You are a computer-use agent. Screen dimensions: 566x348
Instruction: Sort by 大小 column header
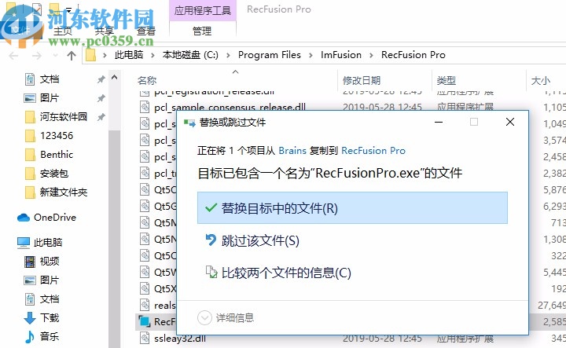click(x=540, y=80)
